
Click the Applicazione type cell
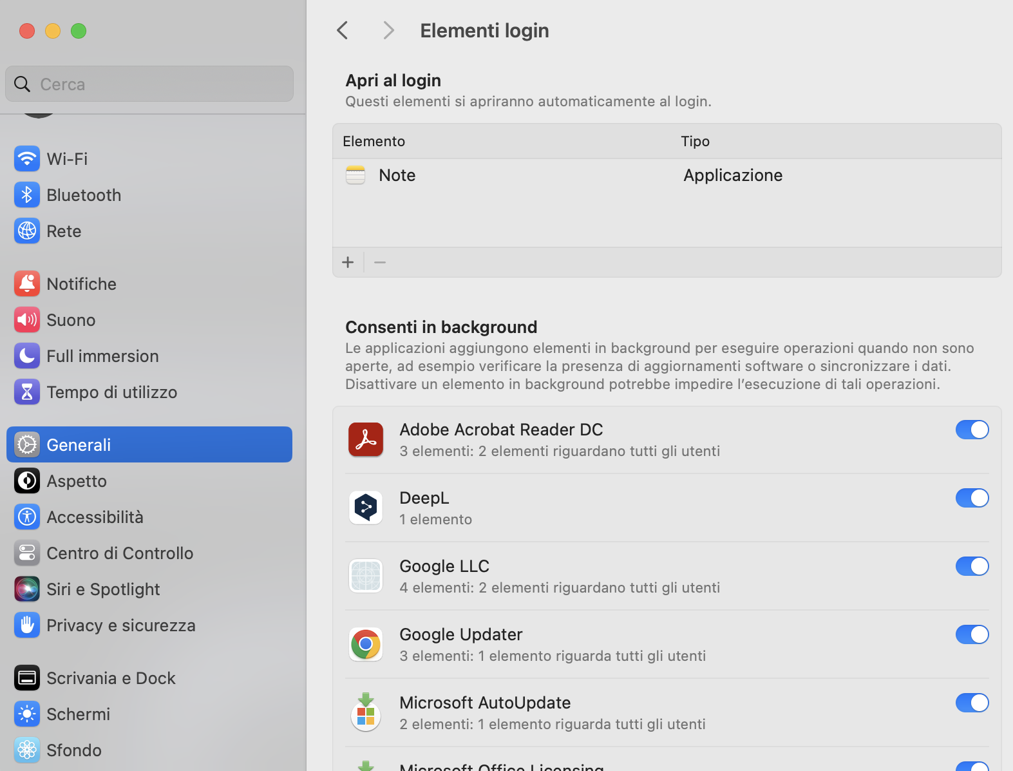pos(733,175)
